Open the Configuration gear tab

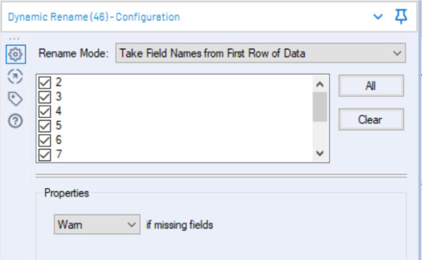tap(16, 54)
